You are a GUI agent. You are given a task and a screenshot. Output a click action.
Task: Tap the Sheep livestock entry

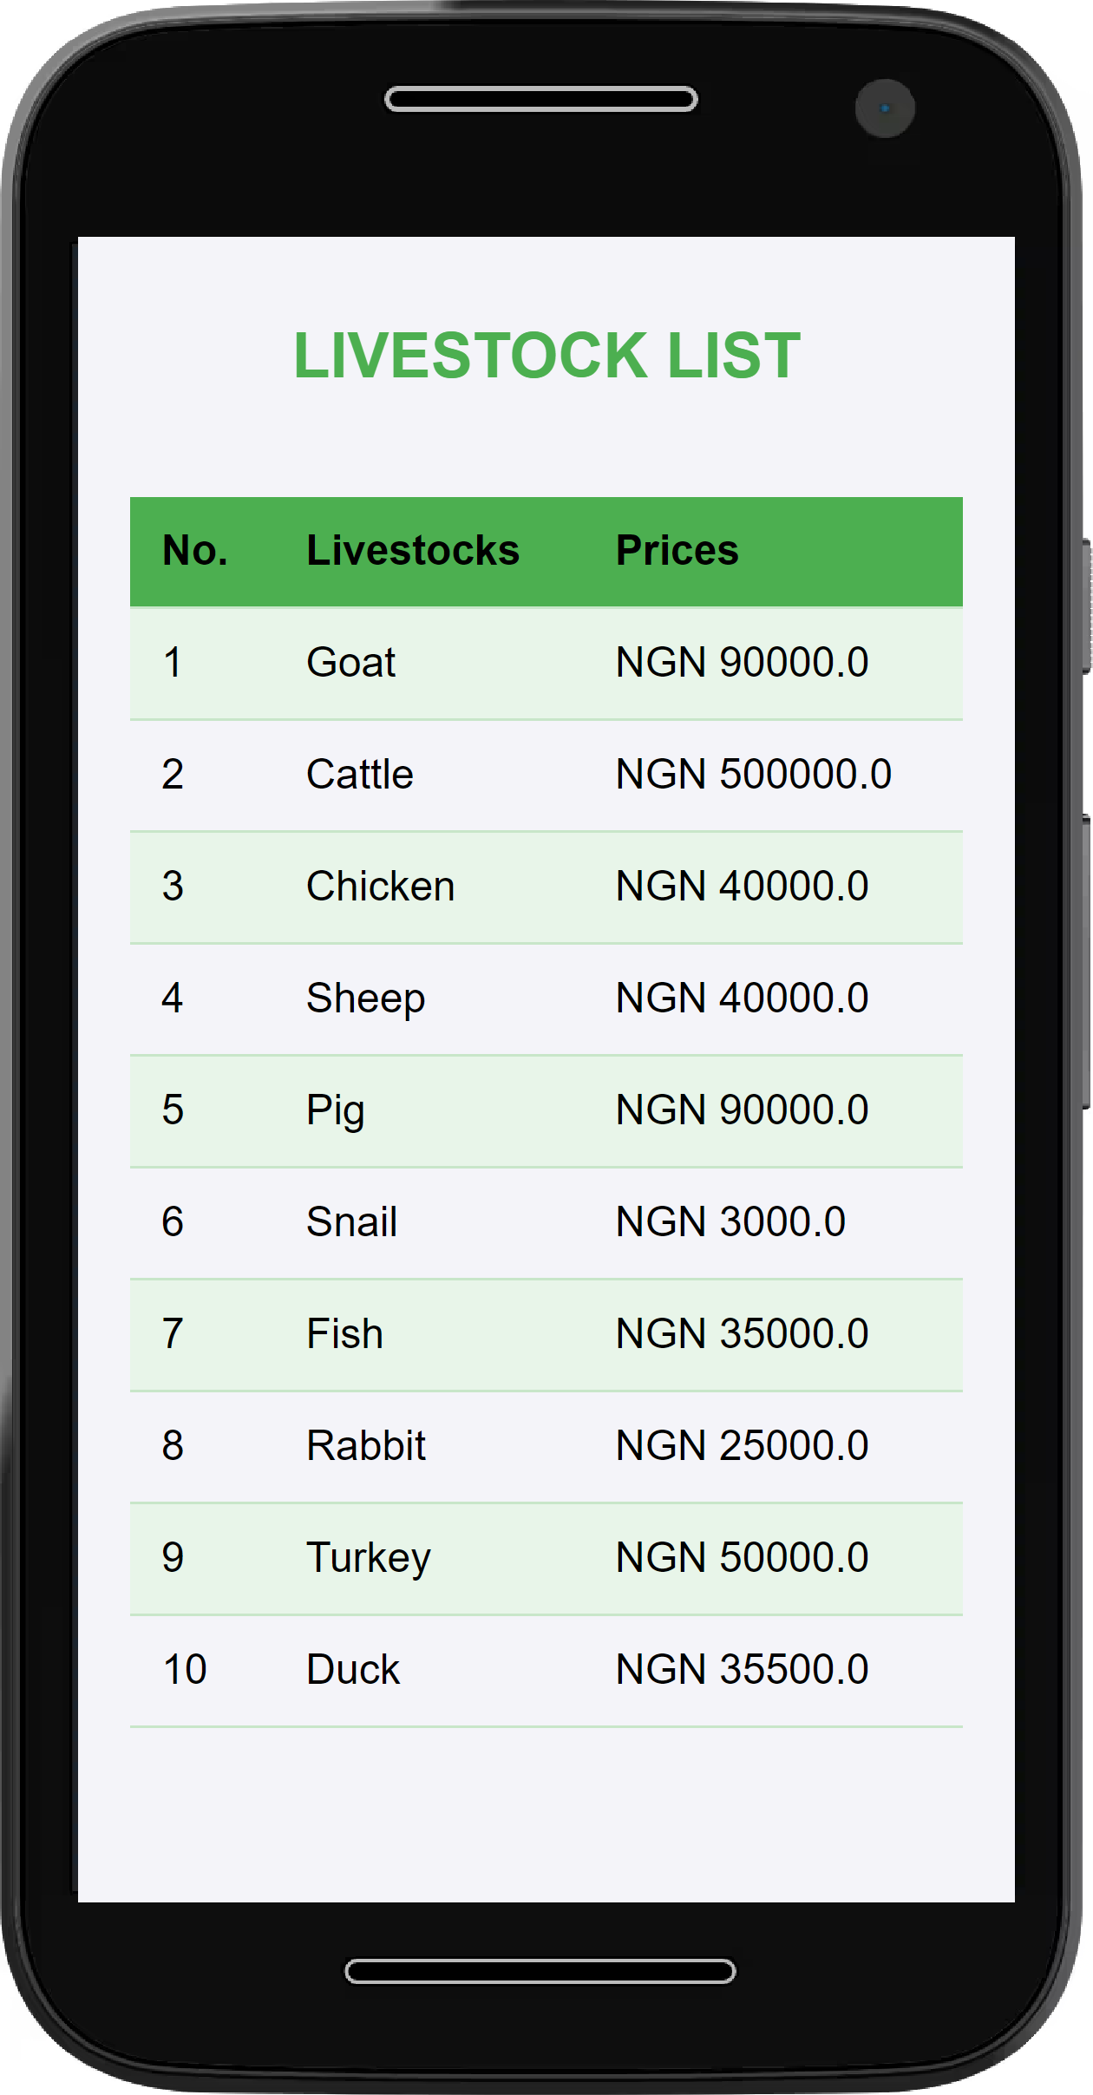365,998
